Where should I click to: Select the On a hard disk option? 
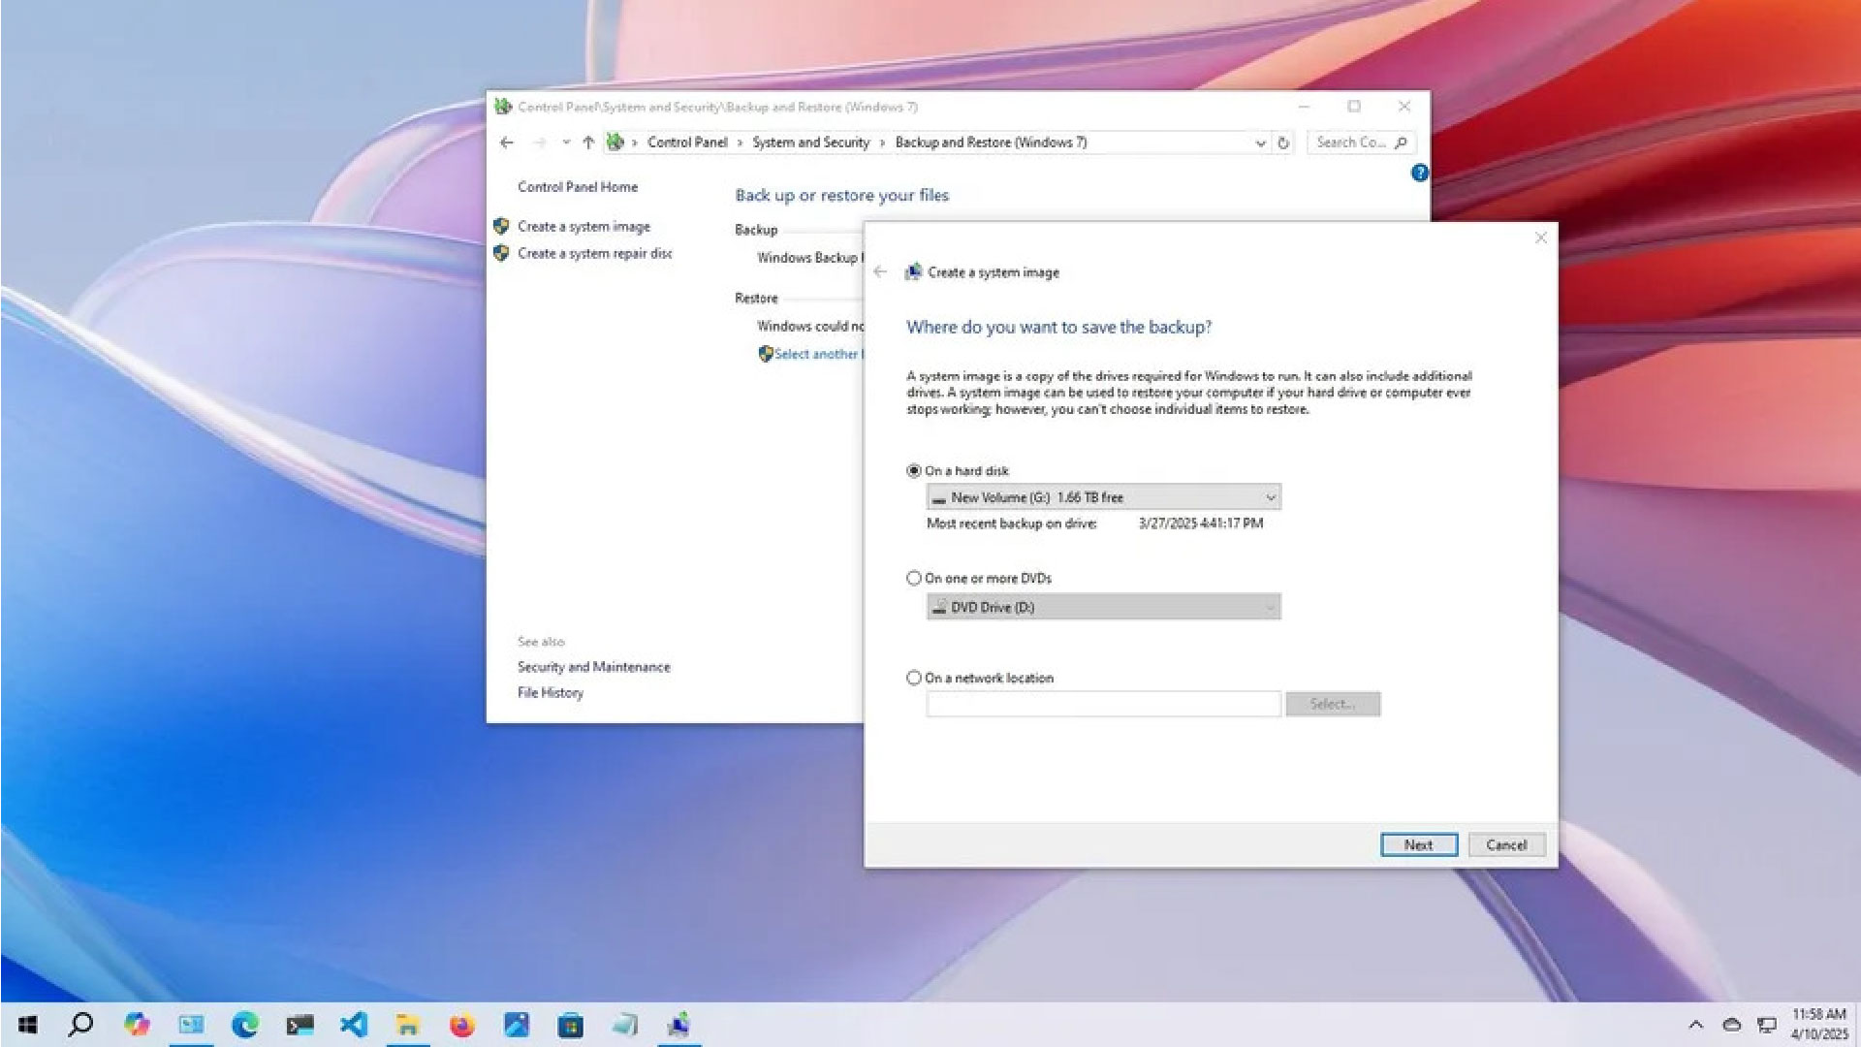(914, 471)
